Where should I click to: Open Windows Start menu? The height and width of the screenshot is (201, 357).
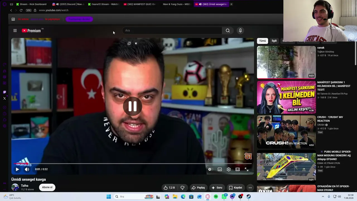tap(109, 197)
